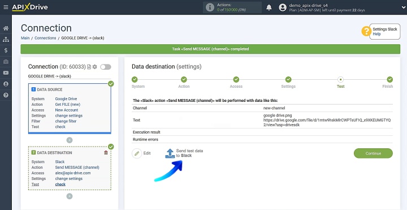Click DATA DESTINATION block header

tap(51, 153)
